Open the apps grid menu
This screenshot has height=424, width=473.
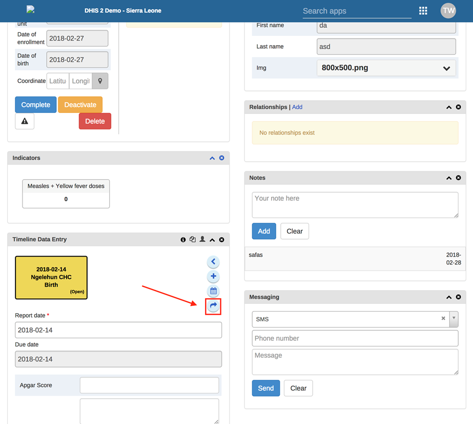click(x=423, y=11)
